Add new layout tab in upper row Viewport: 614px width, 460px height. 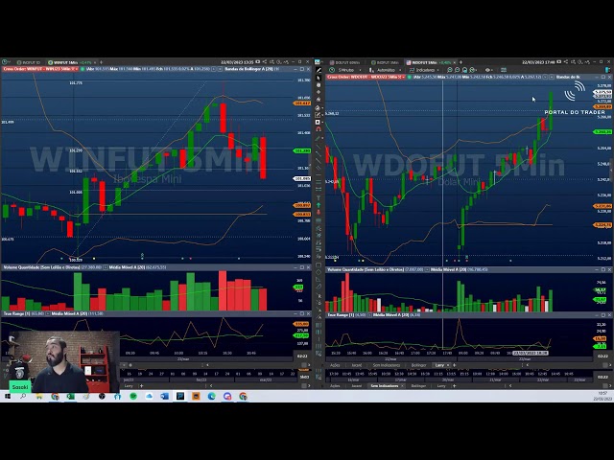(454, 365)
